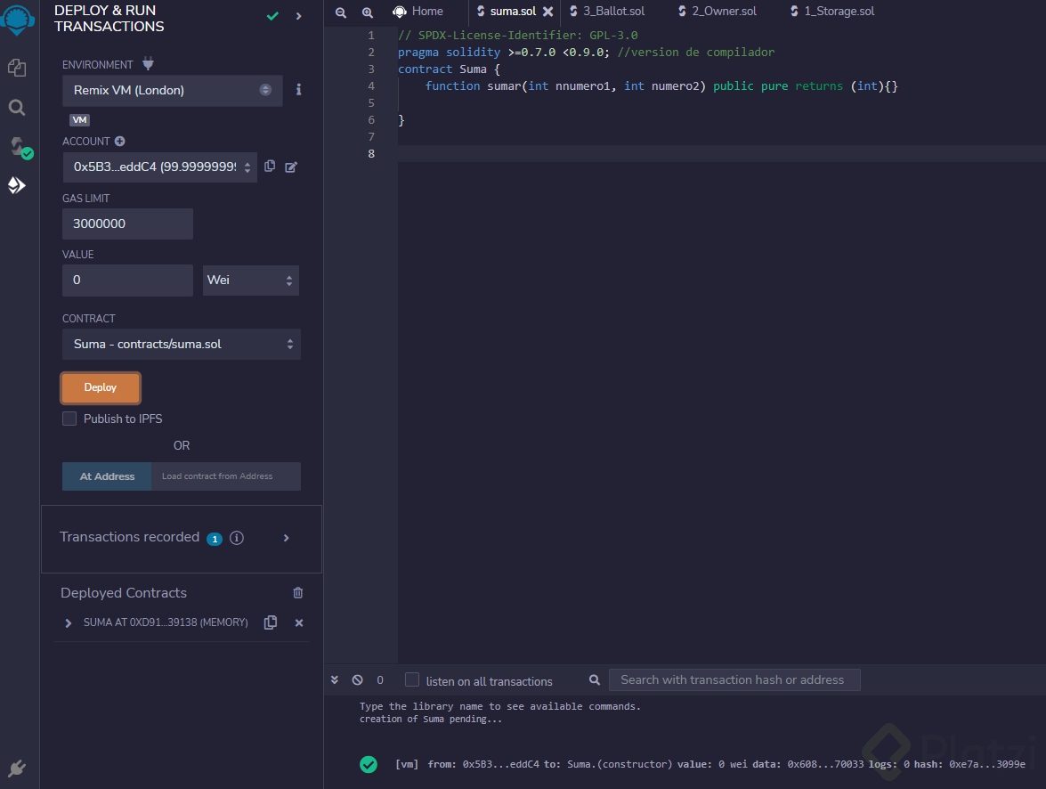Click the VM badge under environment

point(79,120)
